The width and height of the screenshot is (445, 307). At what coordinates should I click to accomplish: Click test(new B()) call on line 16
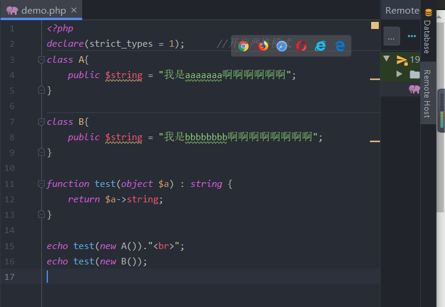pyautogui.click(x=108, y=261)
